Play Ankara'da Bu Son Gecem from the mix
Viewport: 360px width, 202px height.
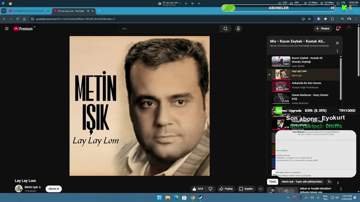(x=304, y=86)
